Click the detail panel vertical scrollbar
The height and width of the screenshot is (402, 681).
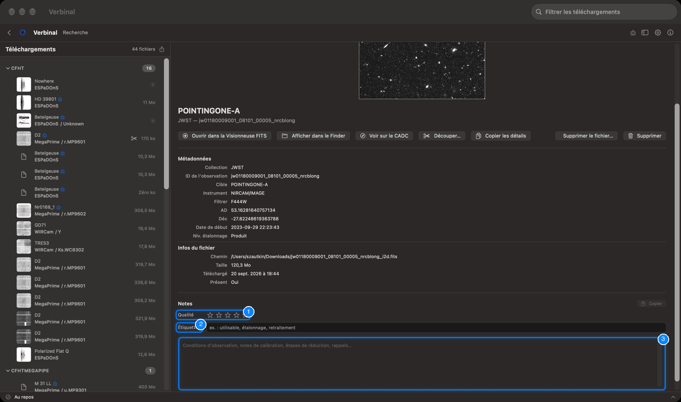(677, 242)
